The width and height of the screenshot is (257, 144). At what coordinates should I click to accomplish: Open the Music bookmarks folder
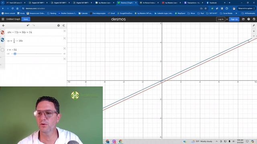click(x=191, y=13)
